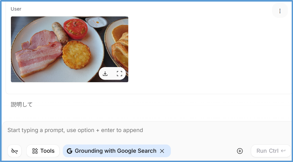
Task: Click the grid icon beside Tools
Action: [x=35, y=151]
